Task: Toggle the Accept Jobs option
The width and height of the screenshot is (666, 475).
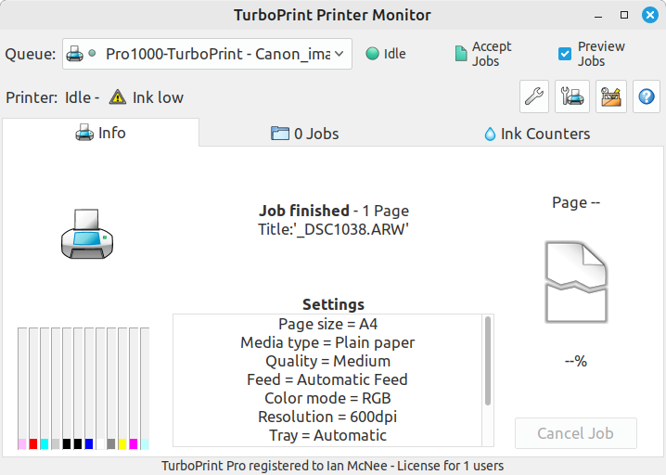Action: pyautogui.click(x=461, y=54)
